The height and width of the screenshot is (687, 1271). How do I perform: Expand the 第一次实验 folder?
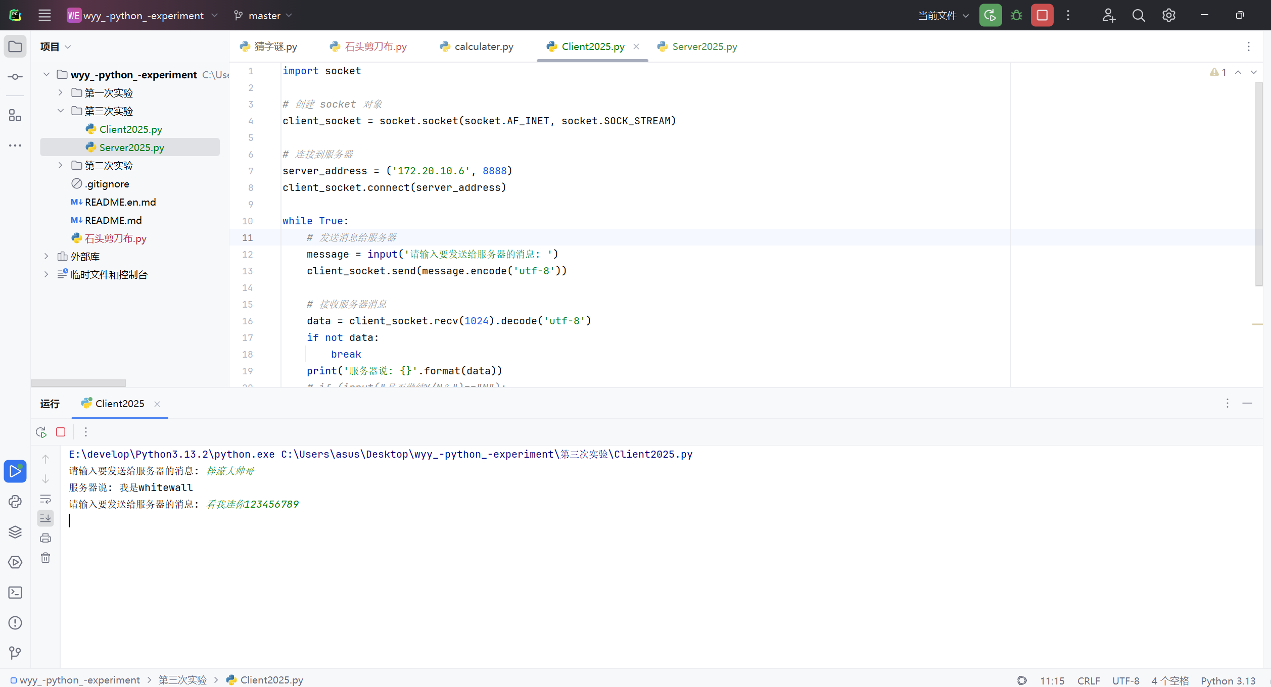[61, 92]
